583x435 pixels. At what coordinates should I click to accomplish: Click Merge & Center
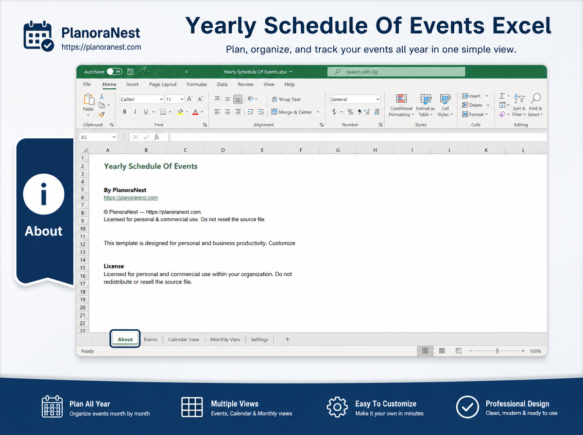[291, 112]
